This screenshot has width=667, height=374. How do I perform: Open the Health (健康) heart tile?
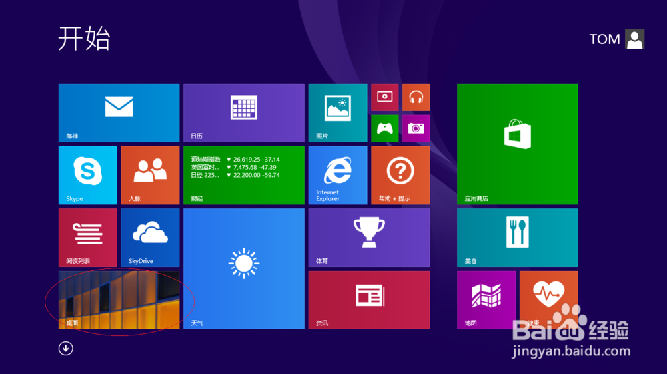point(549,299)
